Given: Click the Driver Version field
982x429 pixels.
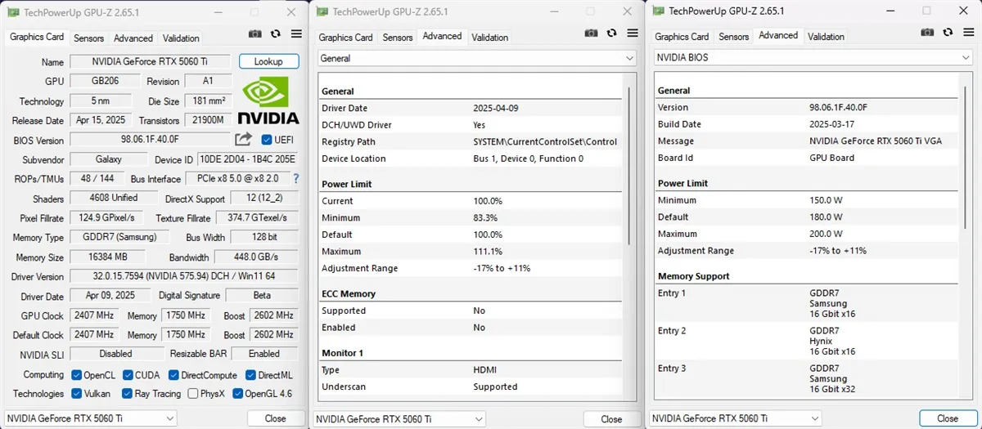Looking at the screenshot, I should pyautogui.click(x=184, y=277).
